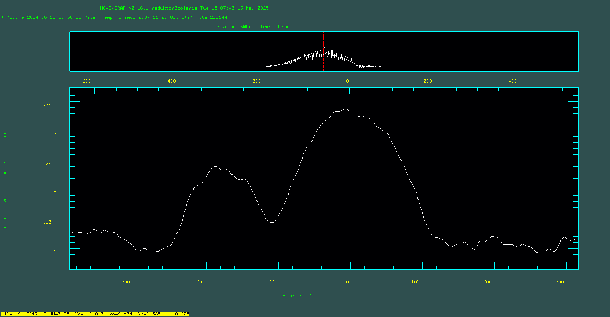
Task: Select the template filename omiAql fits text
Action: (154, 17)
